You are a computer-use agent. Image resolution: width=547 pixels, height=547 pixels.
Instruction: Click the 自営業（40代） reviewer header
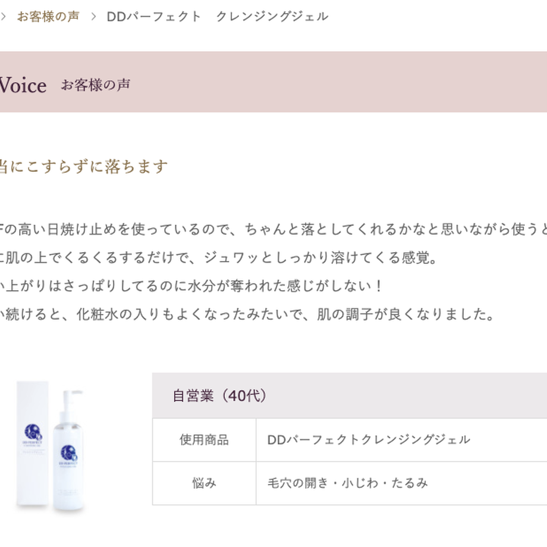[x=219, y=395]
